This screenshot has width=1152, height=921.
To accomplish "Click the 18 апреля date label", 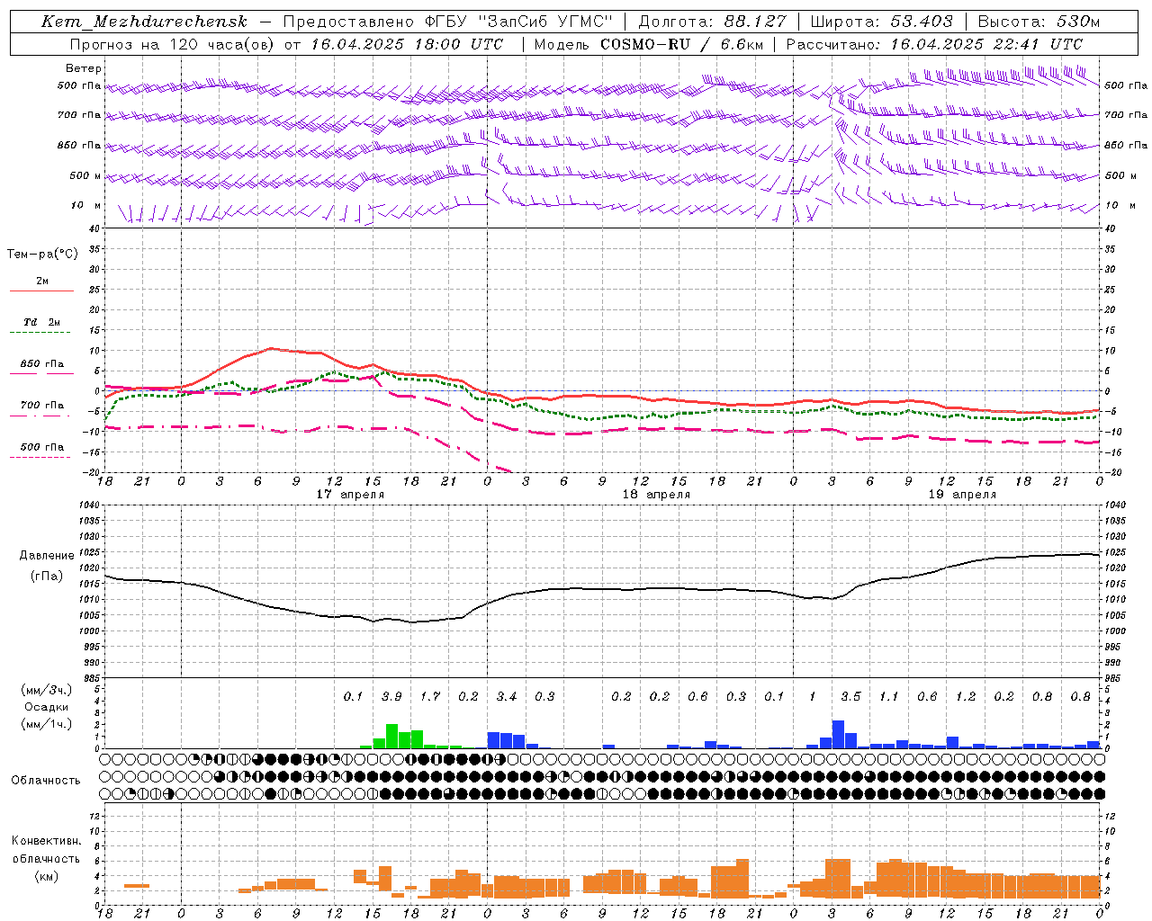I will (656, 494).
